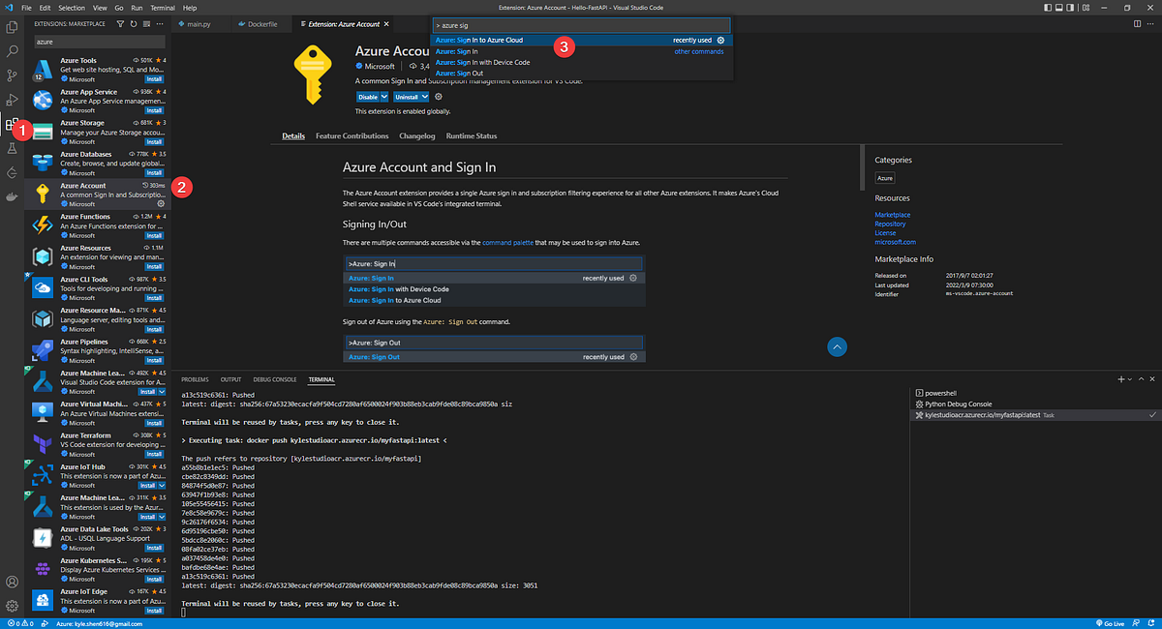Click the blue scroll-to-top circle button
The image size is (1162, 629).
pos(837,346)
